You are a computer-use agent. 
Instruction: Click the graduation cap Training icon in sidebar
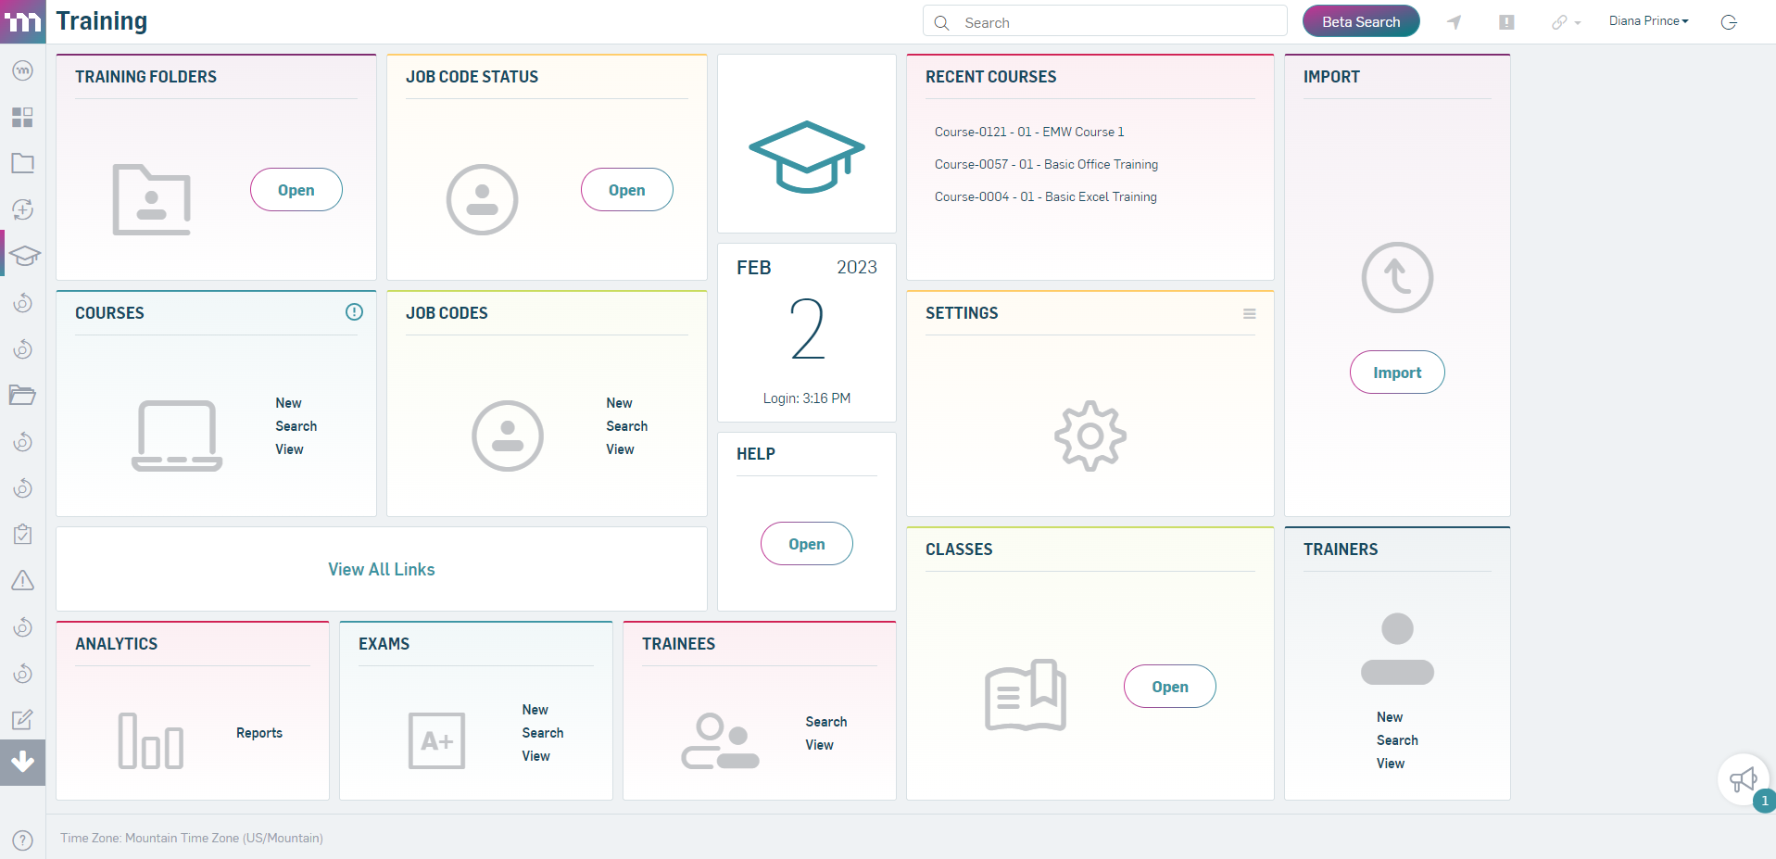[24, 256]
